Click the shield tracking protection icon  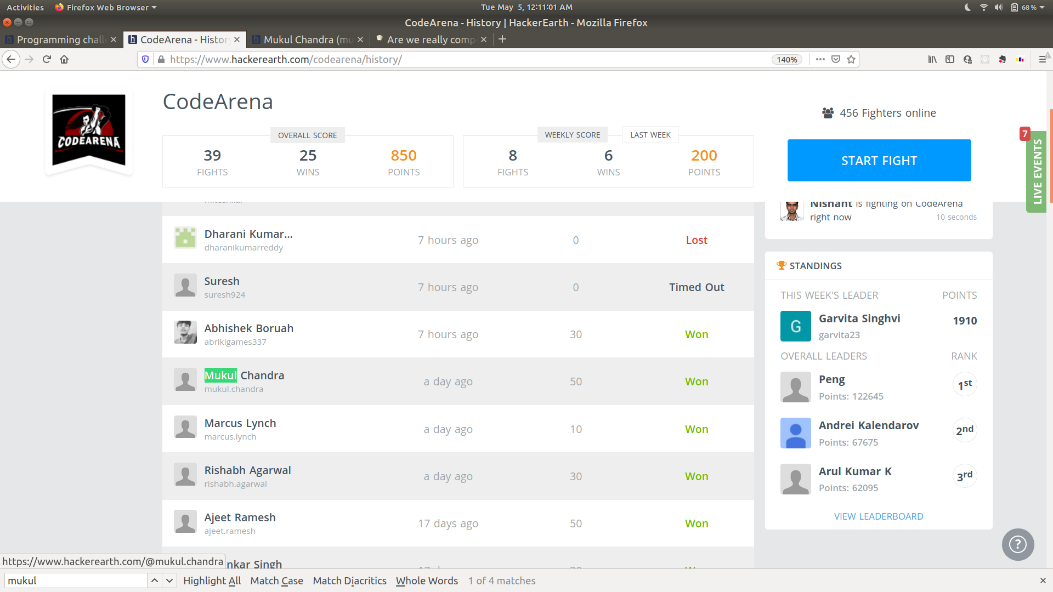pyautogui.click(x=144, y=59)
